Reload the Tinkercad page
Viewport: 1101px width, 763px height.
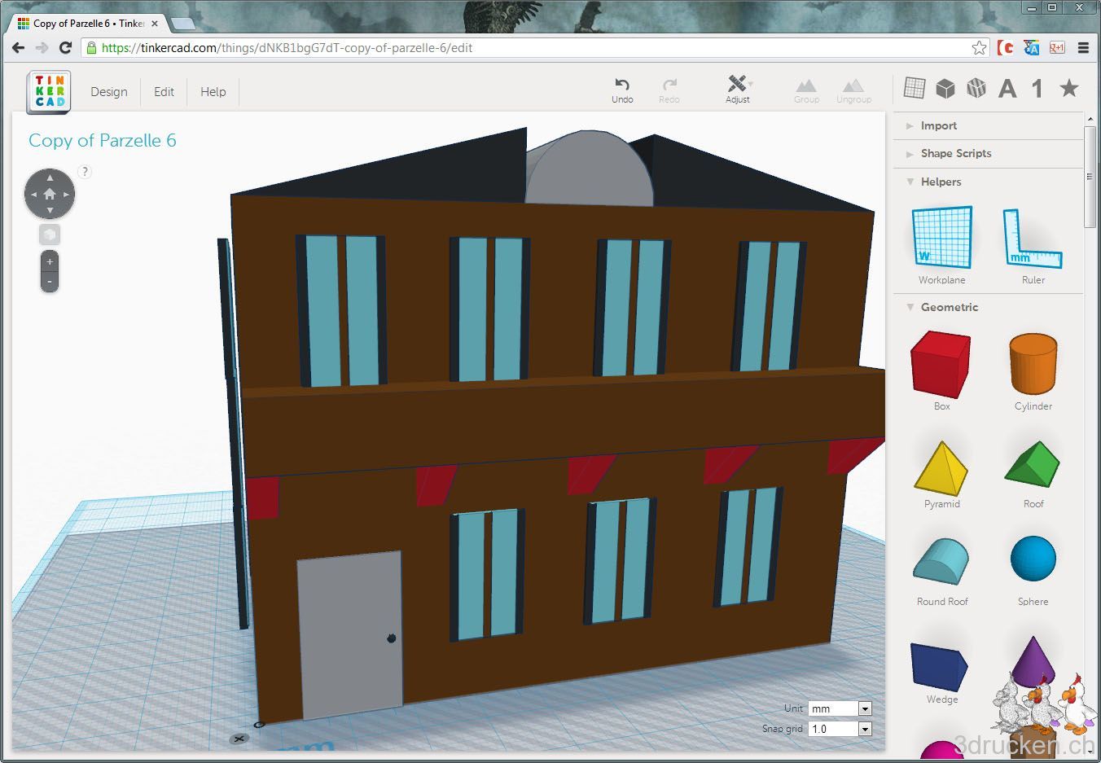click(66, 48)
